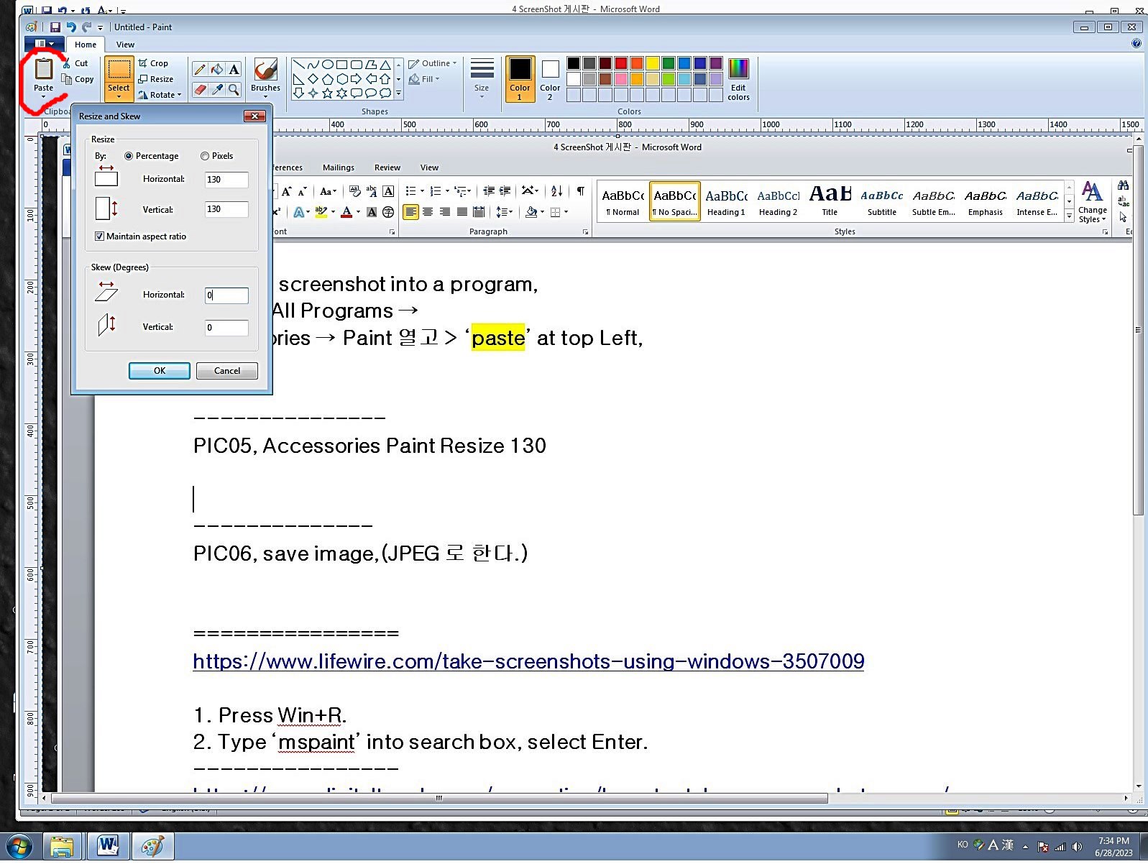
Task: Select the Text tool in Paint
Action: 234,70
